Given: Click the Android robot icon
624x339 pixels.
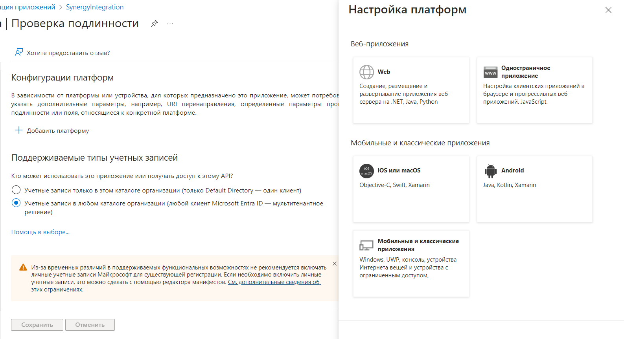Looking at the screenshot, I should (490, 171).
